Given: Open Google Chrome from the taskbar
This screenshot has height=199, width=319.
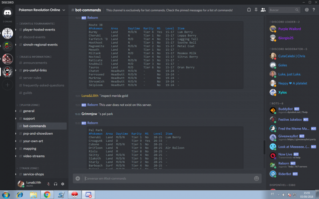Looking at the screenshot, I should pos(47,195).
